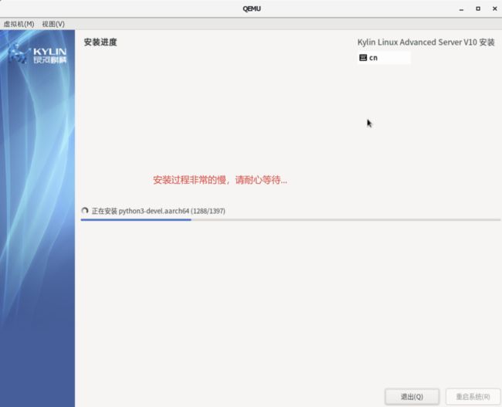
Task: Select the cn keyboard layout indicator
Action: [x=384, y=58]
